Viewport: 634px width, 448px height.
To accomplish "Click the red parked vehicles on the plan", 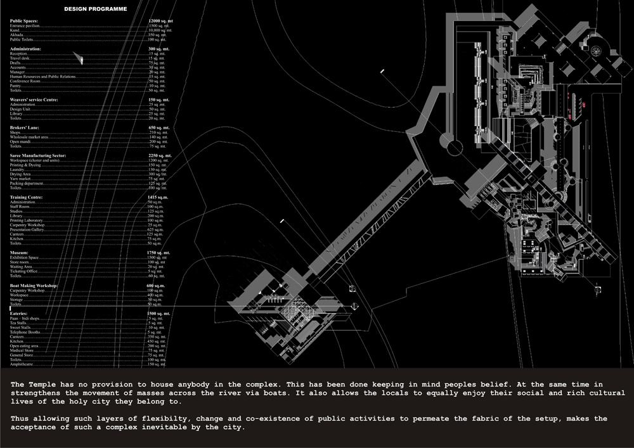I will coord(578,108).
